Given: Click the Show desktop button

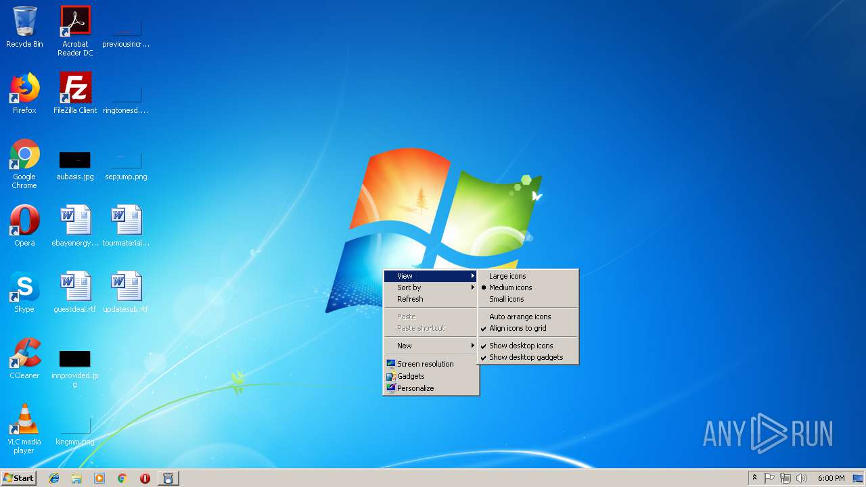Looking at the screenshot, I should [x=858, y=478].
